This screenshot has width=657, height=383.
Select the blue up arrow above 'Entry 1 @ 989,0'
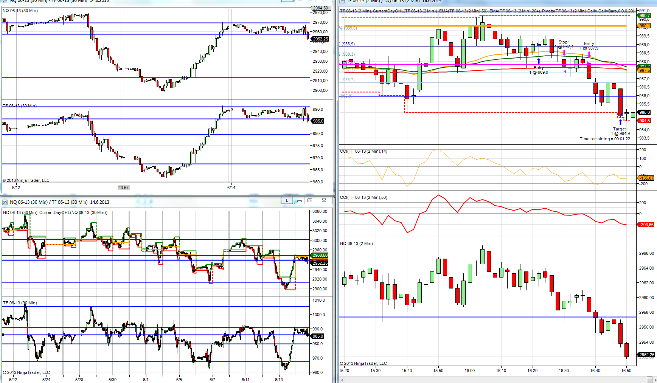click(539, 61)
